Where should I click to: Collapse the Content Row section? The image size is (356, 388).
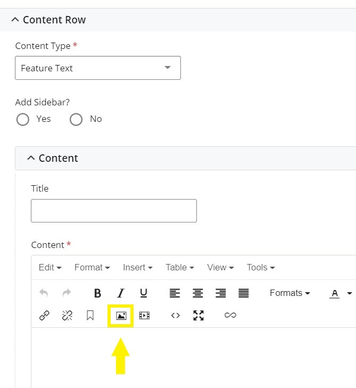click(x=15, y=20)
